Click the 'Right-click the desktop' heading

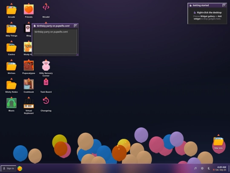pyautogui.click(x=209, y=12)
